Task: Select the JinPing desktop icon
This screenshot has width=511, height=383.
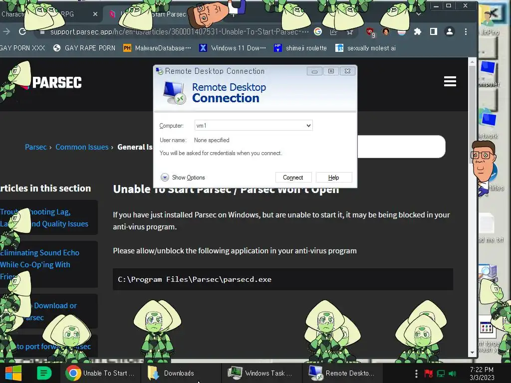Action: coord(490,21)
